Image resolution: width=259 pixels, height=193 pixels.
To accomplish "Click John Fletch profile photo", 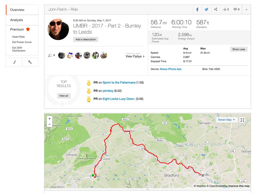I will coord(58,29).
